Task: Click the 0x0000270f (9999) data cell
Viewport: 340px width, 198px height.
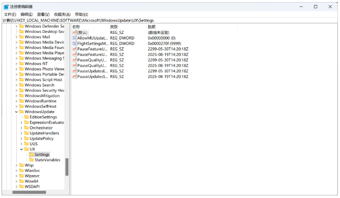Action: 164,44
